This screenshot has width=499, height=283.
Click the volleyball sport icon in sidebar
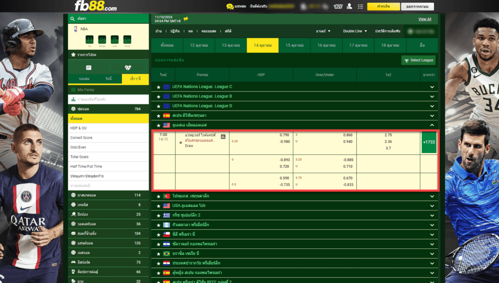coord(74,224)
